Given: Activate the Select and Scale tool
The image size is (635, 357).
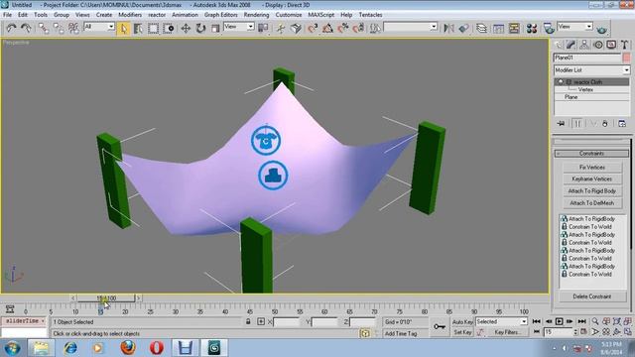Looking at the screenshot, I should pos(215,29).
